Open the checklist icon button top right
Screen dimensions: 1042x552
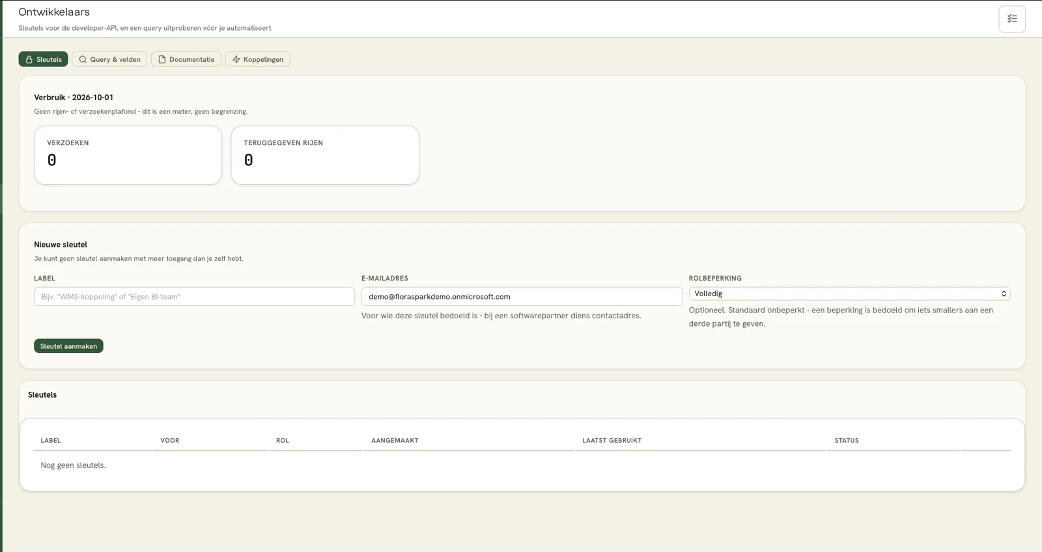pyautogui.click(x=1012, y=19)
